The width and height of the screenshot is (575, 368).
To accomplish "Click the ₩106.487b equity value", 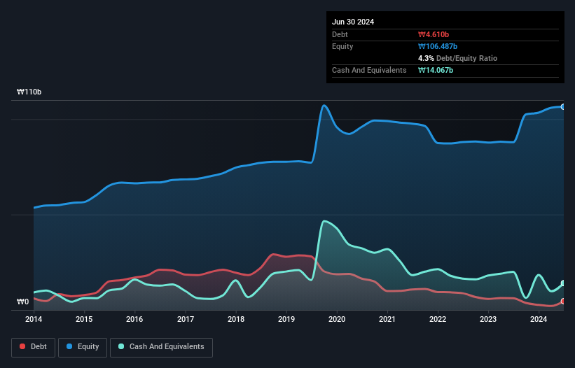I will click(x=438, y=46).
